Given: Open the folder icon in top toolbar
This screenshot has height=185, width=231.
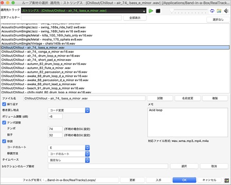Looking at the screenshot, I should tap(219, 11).
